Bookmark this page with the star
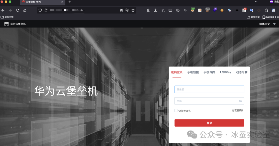This screenshot has height=146, width=279. (133, 10)
